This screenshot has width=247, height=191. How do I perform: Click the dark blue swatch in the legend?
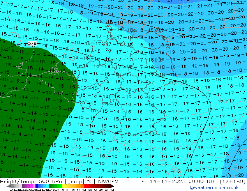coord(37,186)
